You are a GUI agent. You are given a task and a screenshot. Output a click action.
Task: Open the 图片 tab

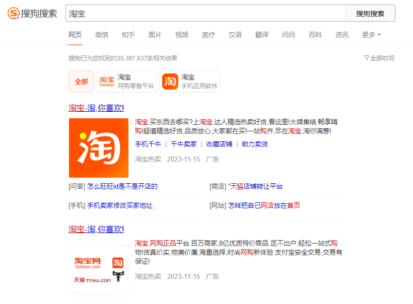point(155,35)
